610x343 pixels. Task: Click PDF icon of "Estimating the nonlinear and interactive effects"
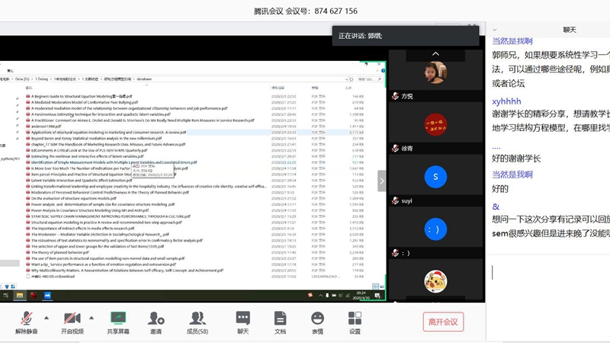pos(28,156)
